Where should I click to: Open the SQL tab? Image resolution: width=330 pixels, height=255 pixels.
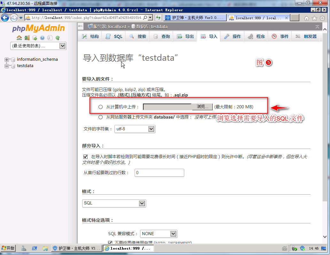click(114, 36)
